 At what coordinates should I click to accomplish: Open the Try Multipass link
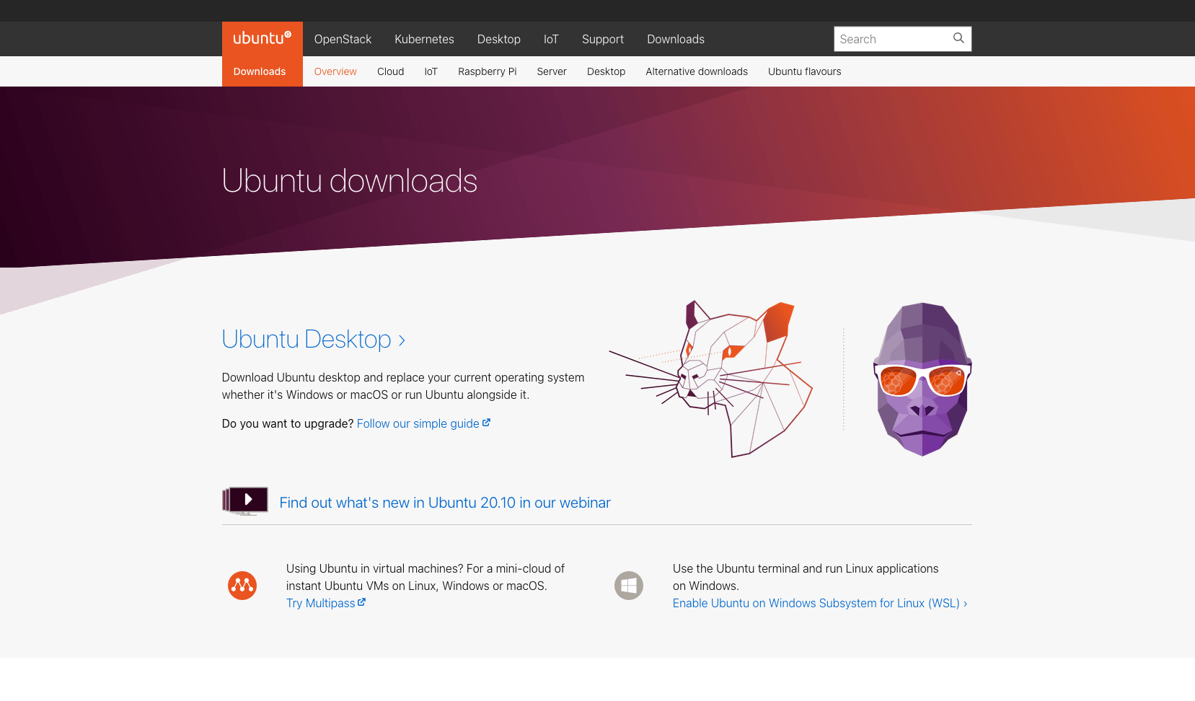tap(326, 603)
